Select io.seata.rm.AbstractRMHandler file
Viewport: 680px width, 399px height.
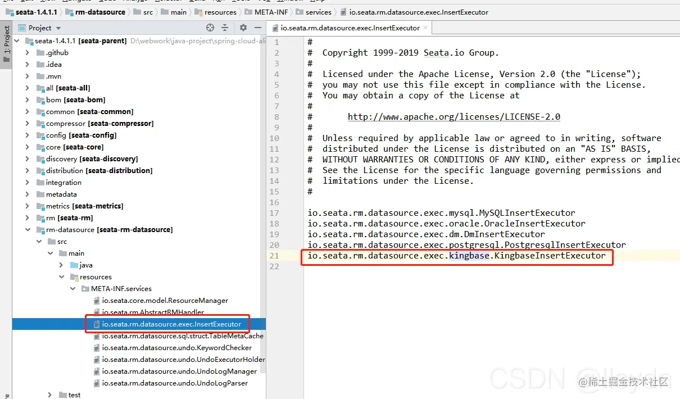click(x=139, y=312)
